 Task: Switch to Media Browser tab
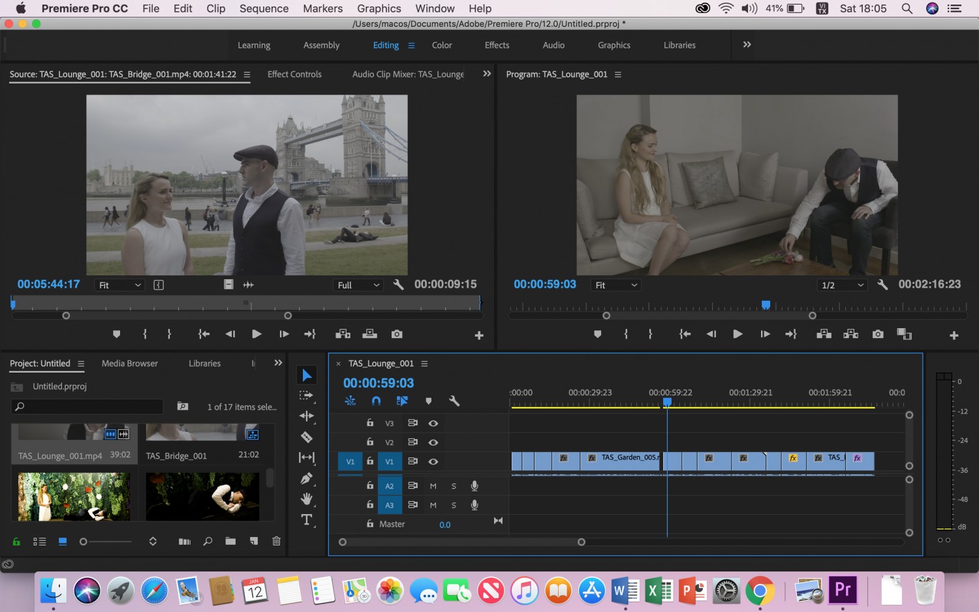(x=130, y=363)
